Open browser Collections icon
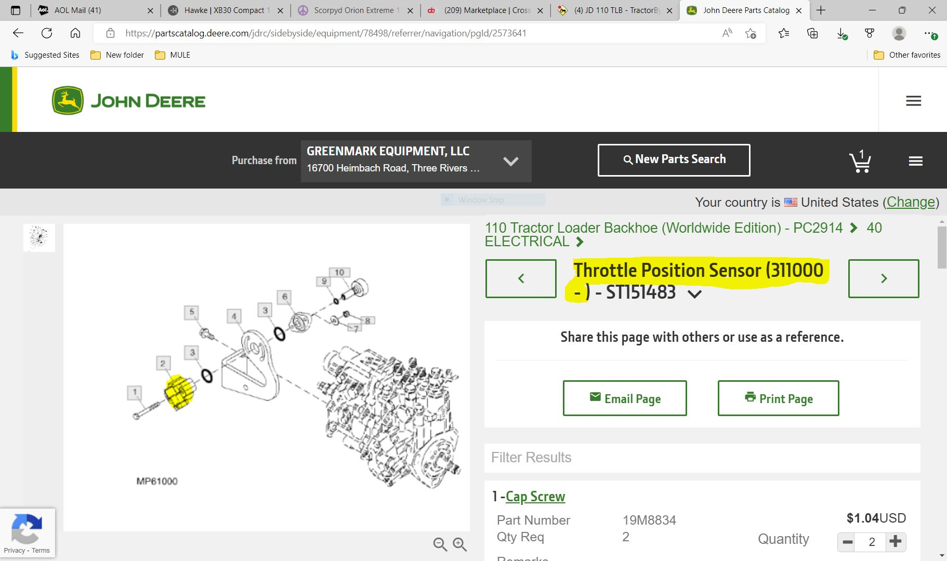The height and width of the screenshot is (561, 947). 812,33
